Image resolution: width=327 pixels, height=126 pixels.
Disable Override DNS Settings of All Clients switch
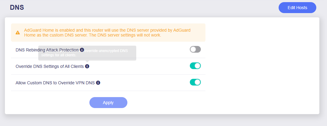(x=195, y=66)
